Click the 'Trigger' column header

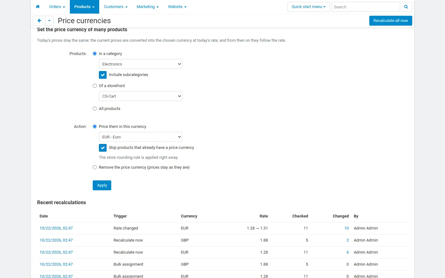pyautogui.click(x=120, y=216)
